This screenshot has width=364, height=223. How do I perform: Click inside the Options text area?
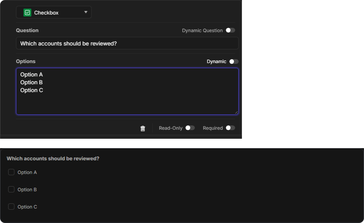pyautogui.click(x=127, y=91)
